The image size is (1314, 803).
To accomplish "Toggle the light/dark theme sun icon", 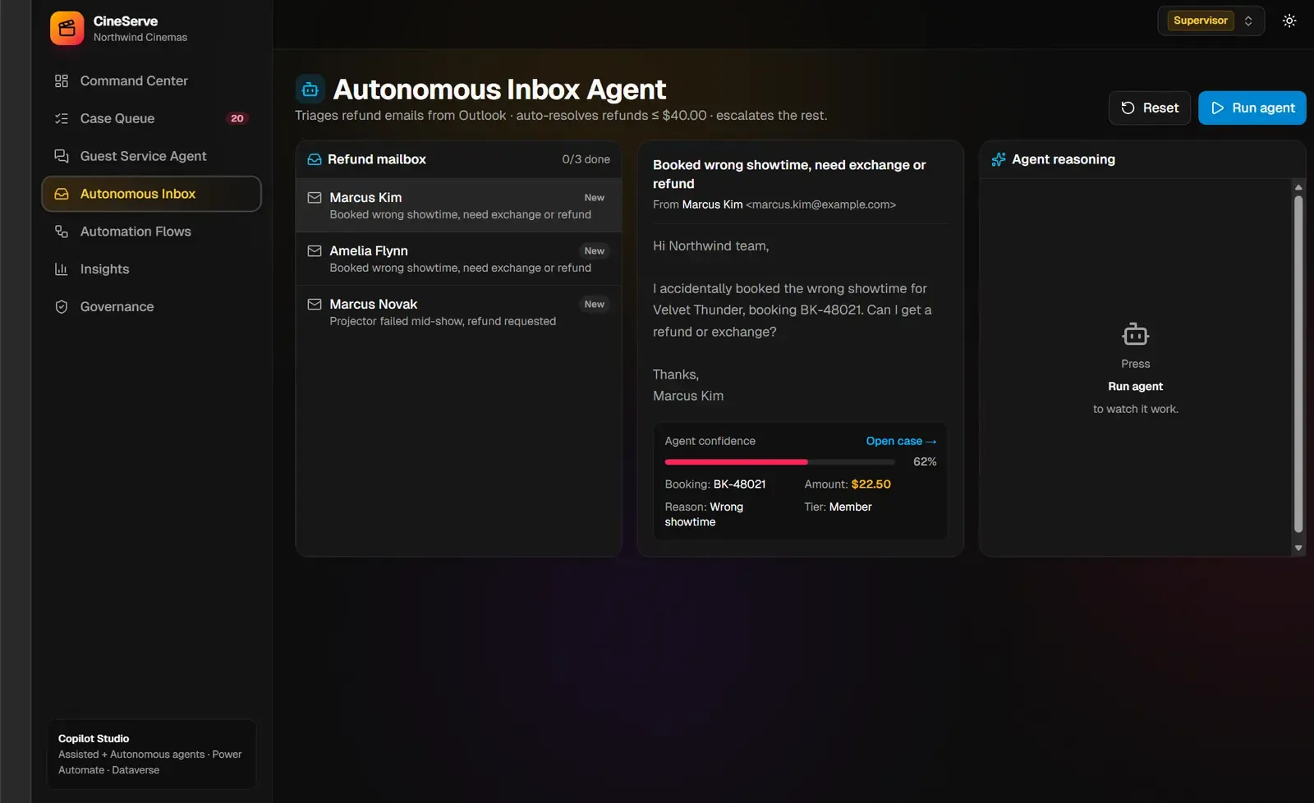I will [1289, 21].
